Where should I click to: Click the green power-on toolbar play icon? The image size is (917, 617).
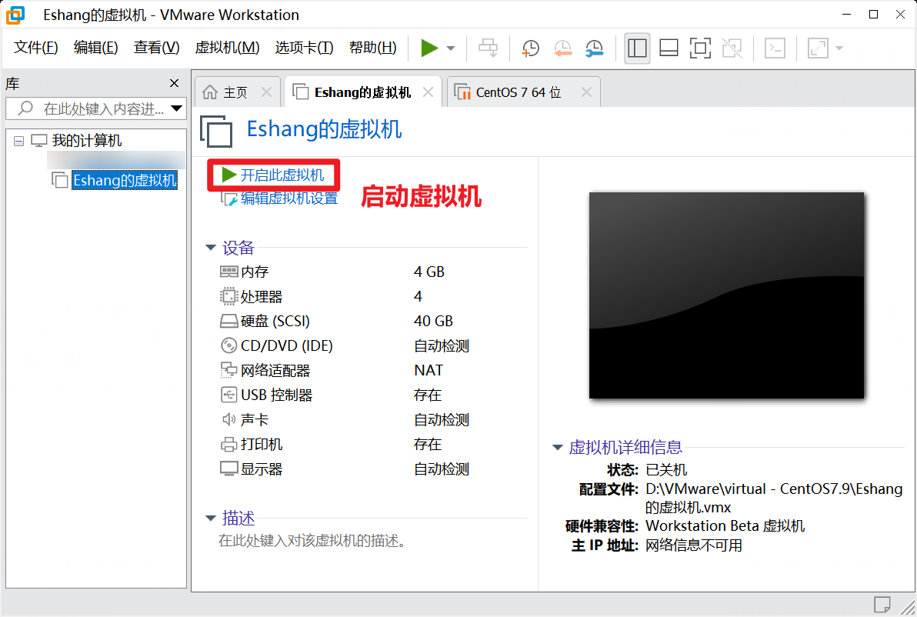coord(429,48)
